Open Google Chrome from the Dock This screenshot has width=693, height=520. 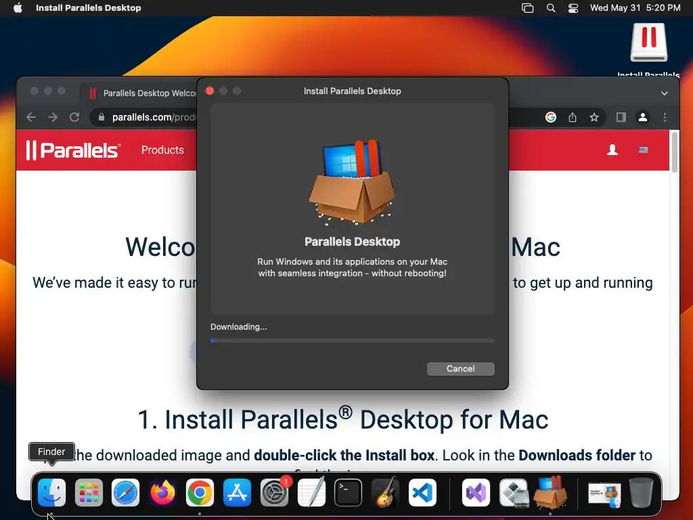pos(200,493)
